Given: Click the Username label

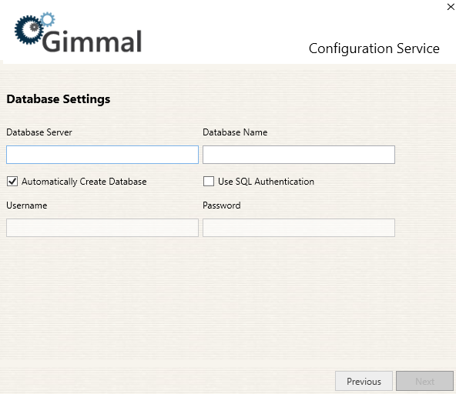Looking at the screenshot, I should click(27, 205).
